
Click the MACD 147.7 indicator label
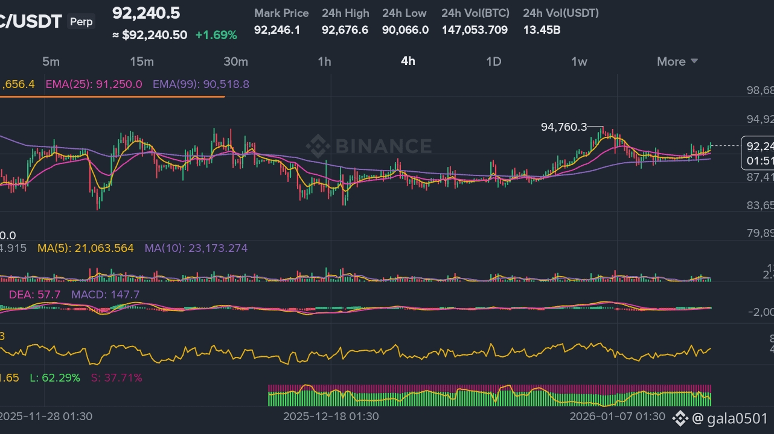[x=105, y=295]
